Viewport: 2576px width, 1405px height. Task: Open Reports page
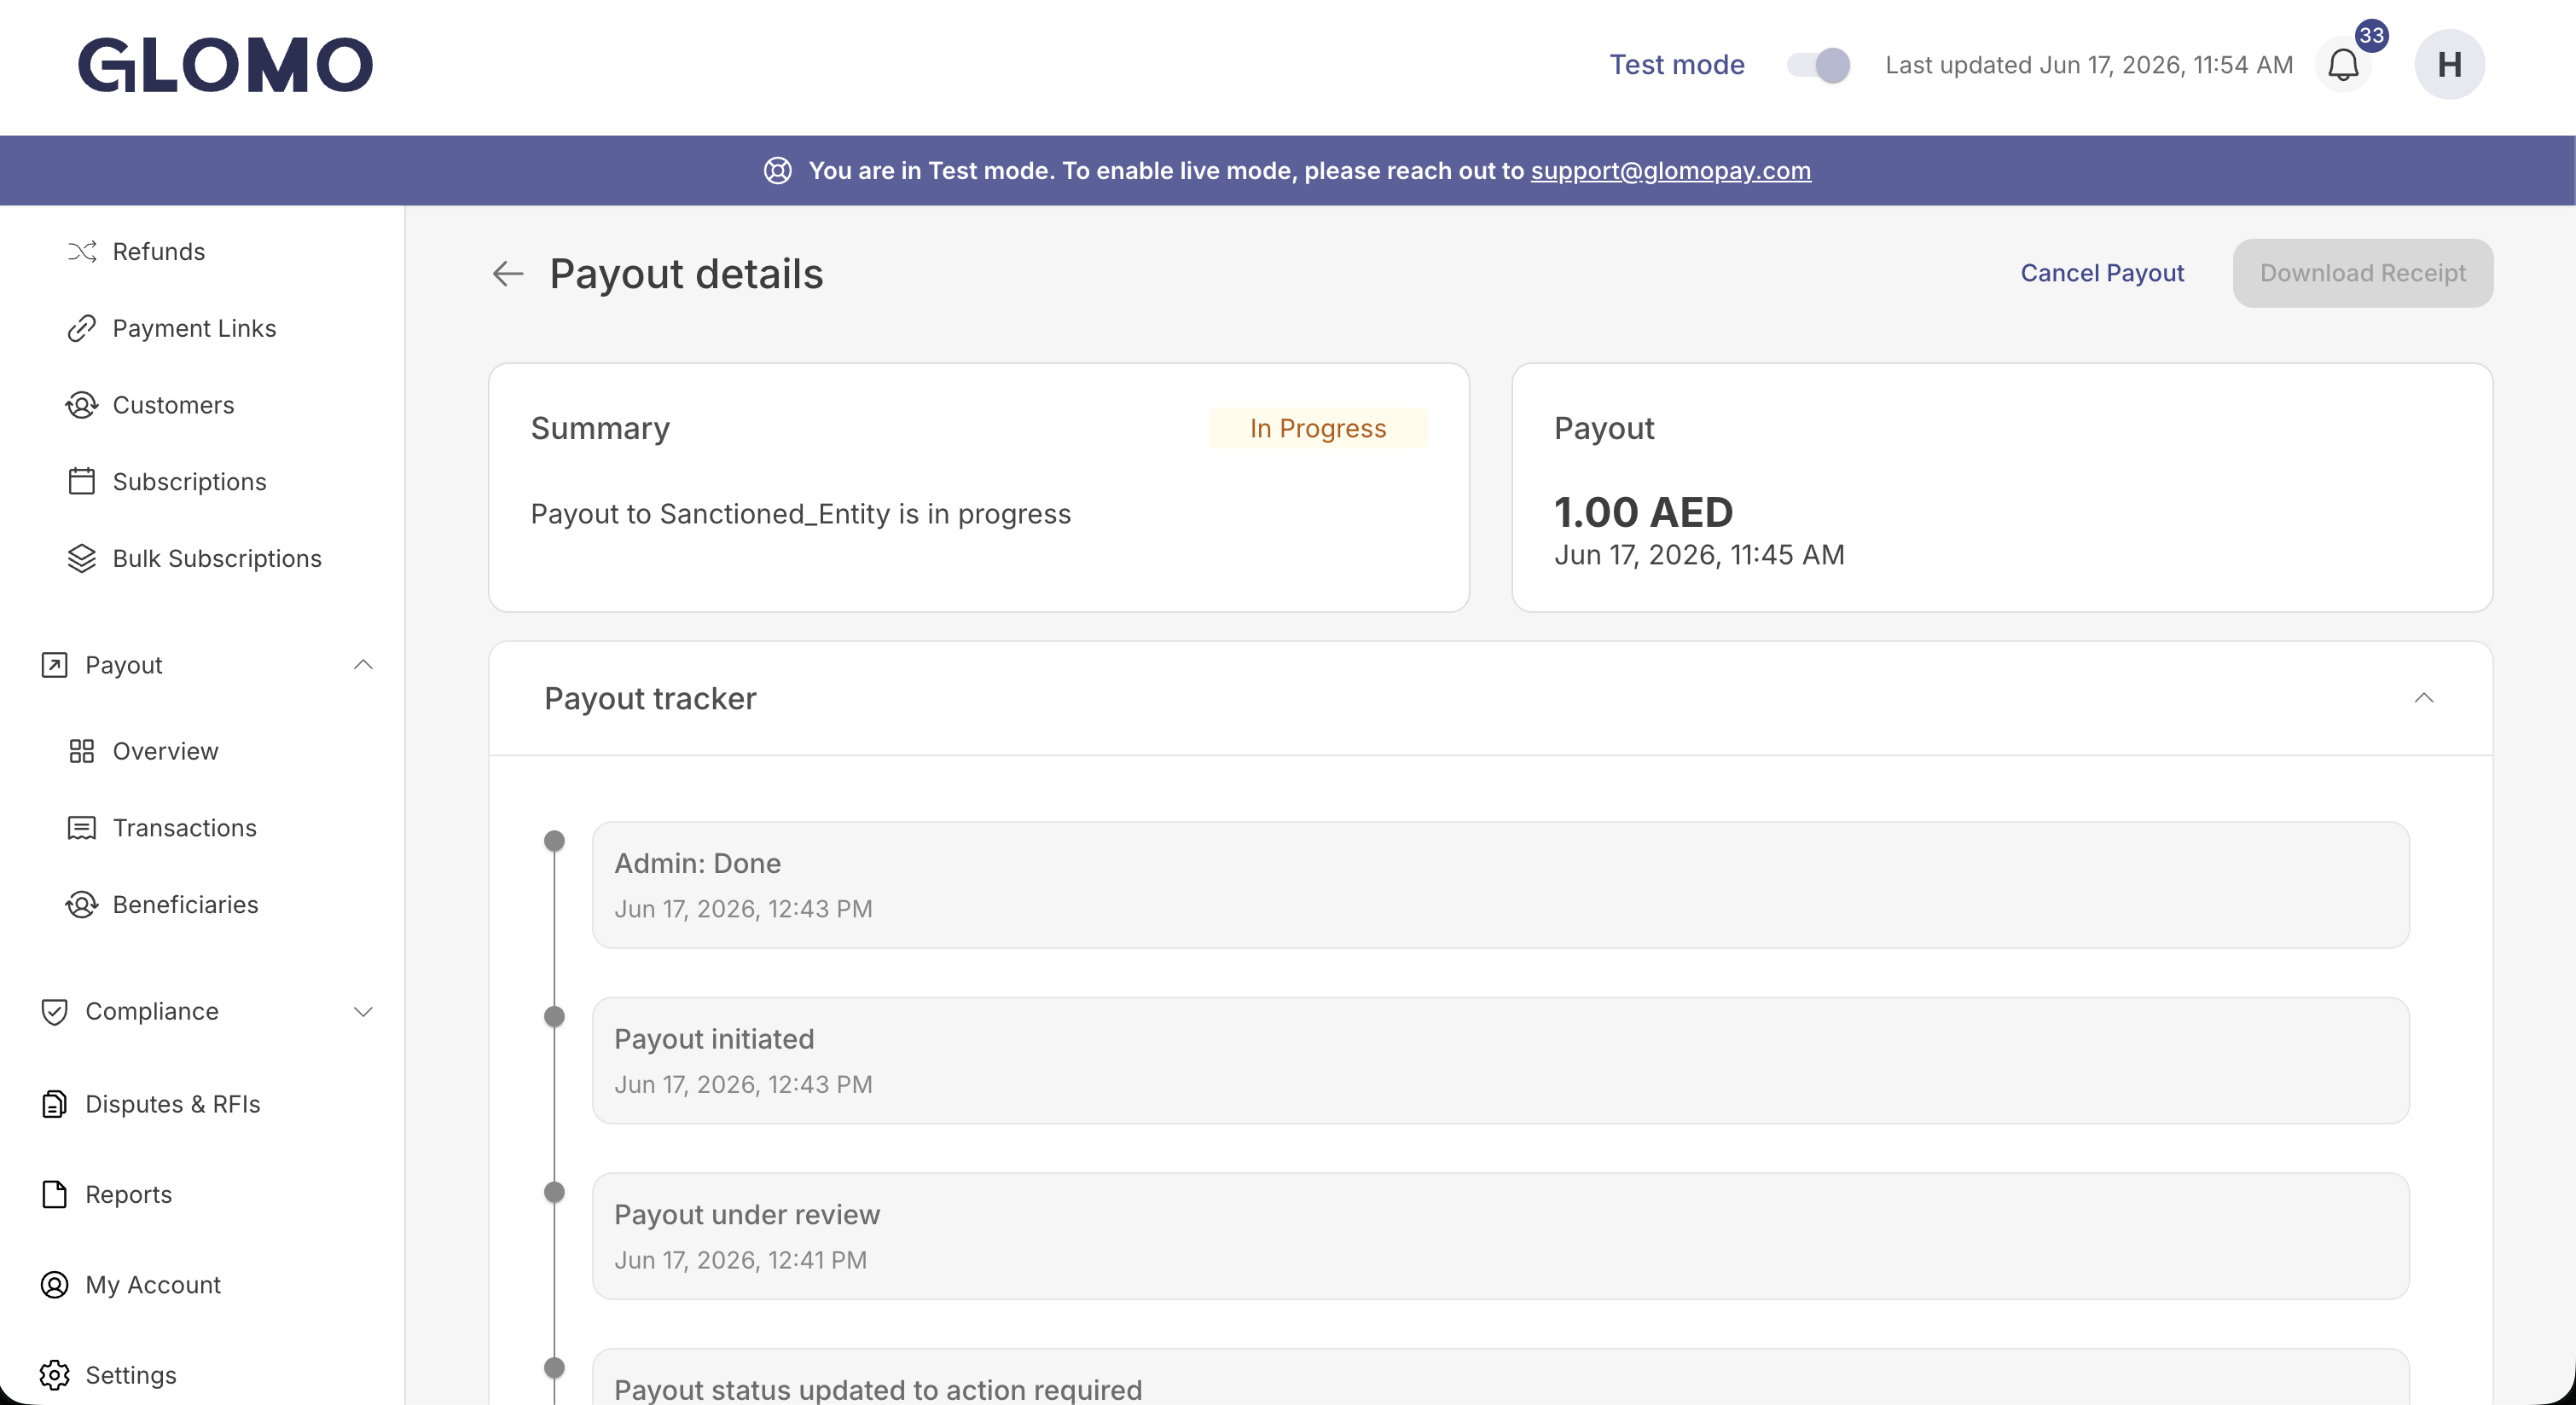point(128,1195)
